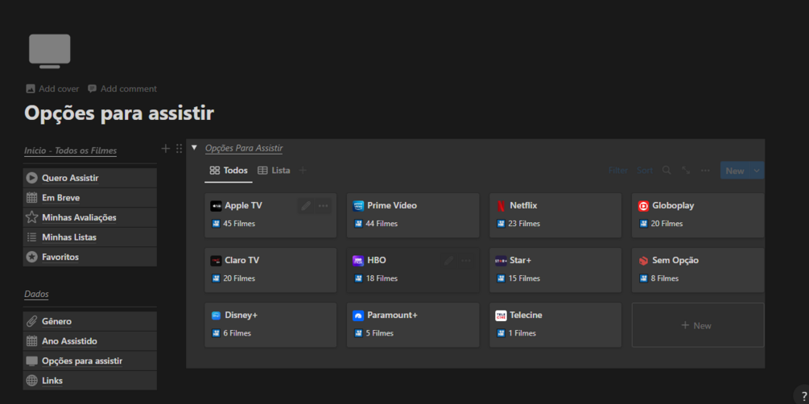Screen dimensions: 809x404
Task: Click the Netflix logo icon
Action: click(x=501, y=206)
